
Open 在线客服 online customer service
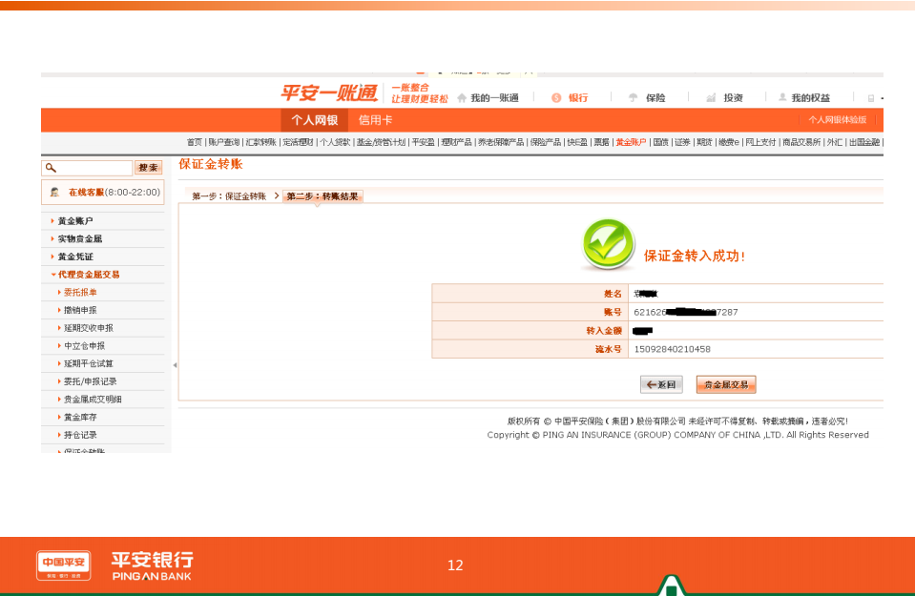[x=103, y=193]
